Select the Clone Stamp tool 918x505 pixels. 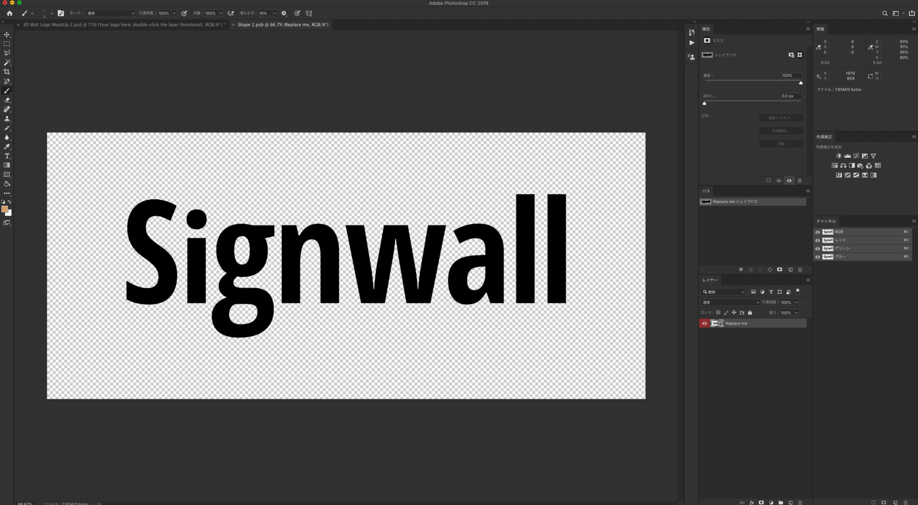(6, 119)
